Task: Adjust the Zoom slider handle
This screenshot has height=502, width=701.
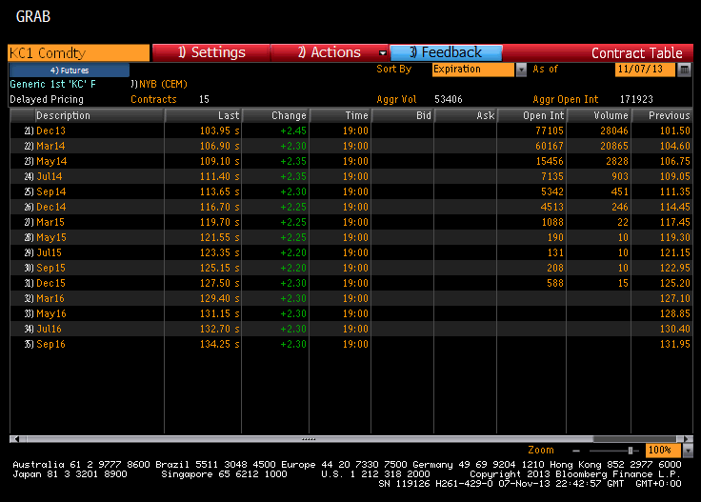Action: coord(631,451)
